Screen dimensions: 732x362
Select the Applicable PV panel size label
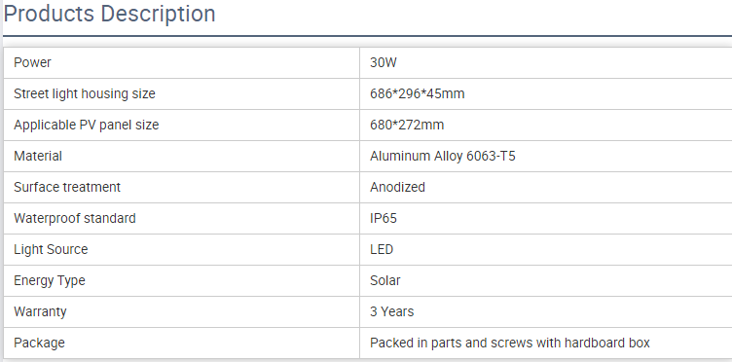pos(87,125)
